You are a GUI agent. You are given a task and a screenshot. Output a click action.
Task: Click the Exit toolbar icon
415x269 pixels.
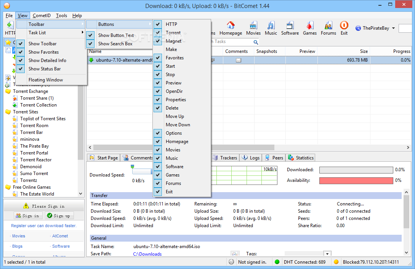pos(344,25)
